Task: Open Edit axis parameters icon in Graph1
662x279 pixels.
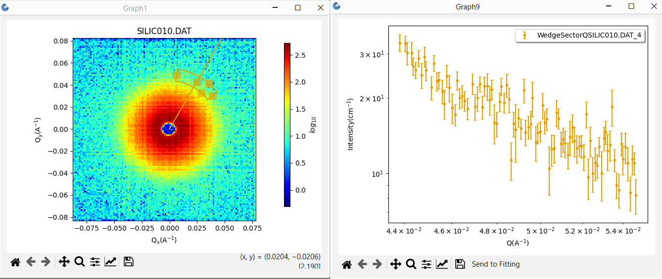Action: (x=110, y=262)
